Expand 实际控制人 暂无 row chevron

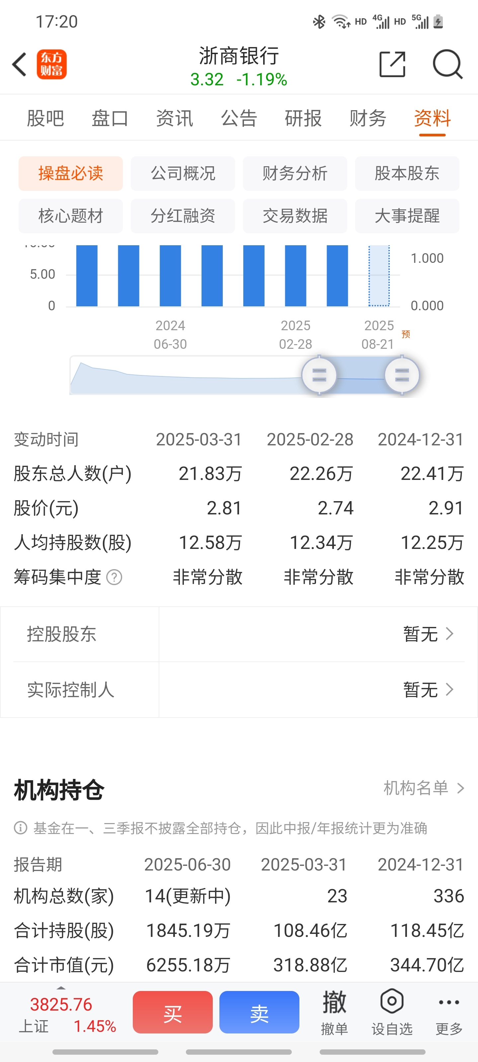click(450, 689)
